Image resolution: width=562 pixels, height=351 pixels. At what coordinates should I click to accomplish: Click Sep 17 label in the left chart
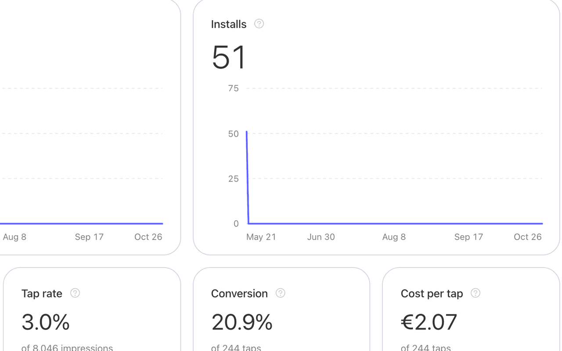(89, 237)
